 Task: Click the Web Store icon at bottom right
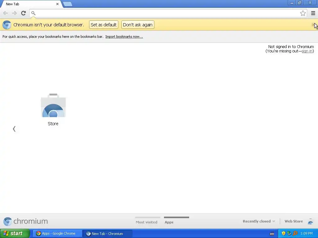(310, 221)
